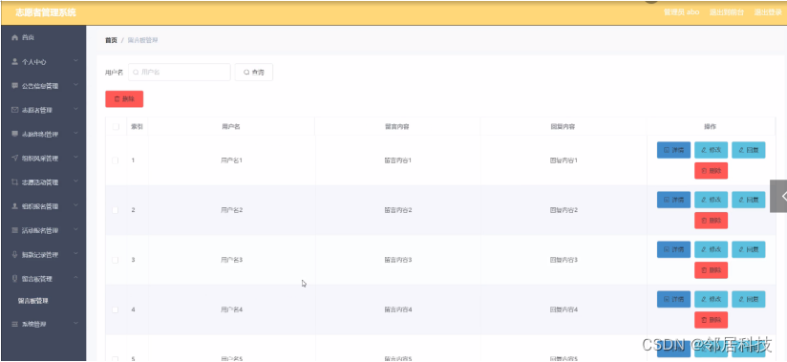Click the cell 用户名2

click(231, 210)
